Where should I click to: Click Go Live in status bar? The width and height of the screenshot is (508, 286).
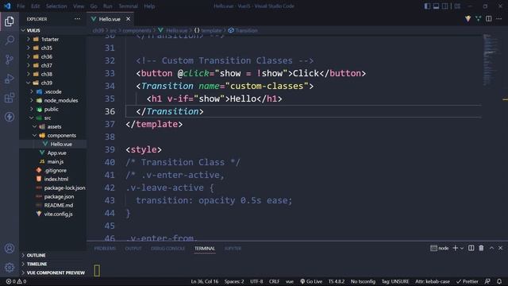click(311, 281)
